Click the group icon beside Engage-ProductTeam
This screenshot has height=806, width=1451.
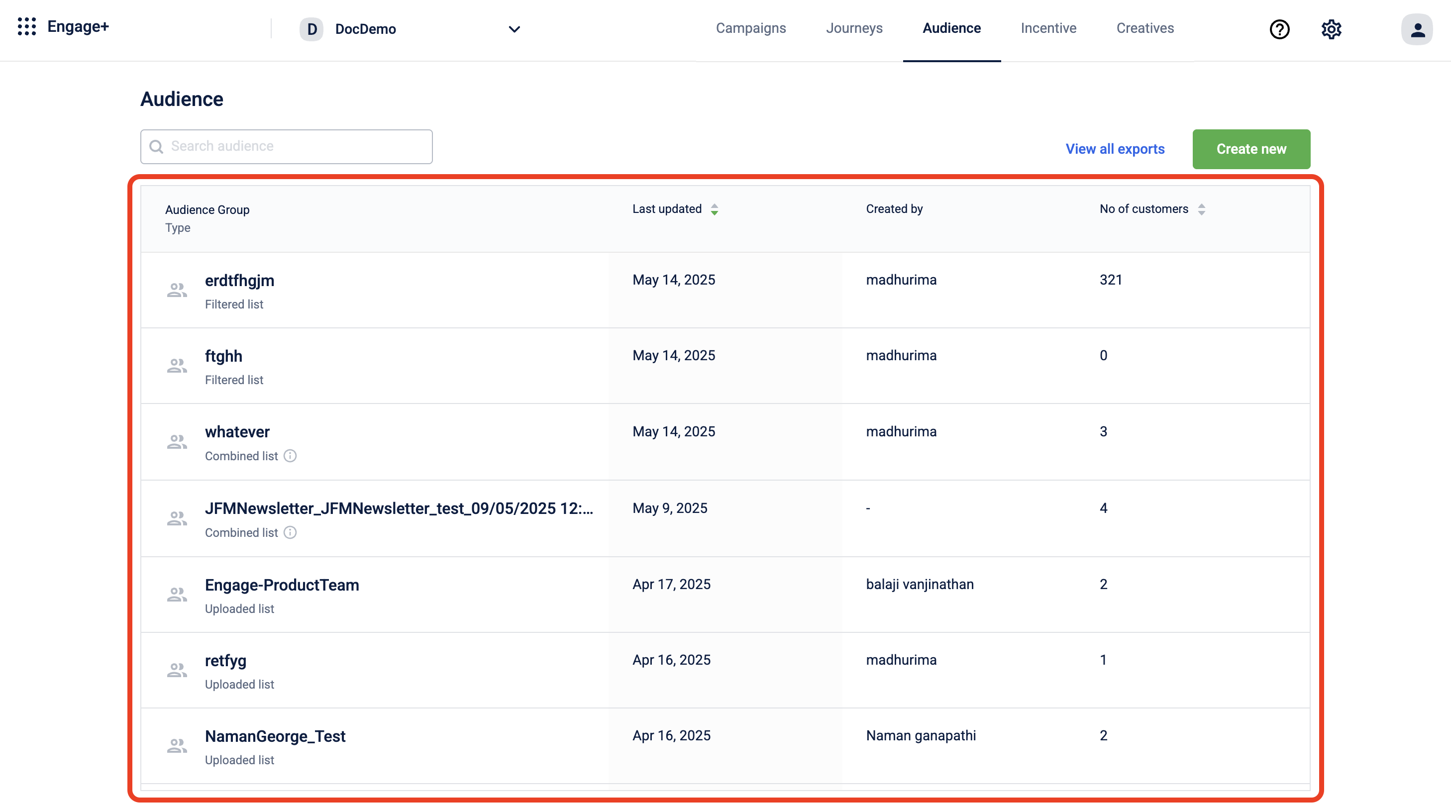(x=177, y=594)
